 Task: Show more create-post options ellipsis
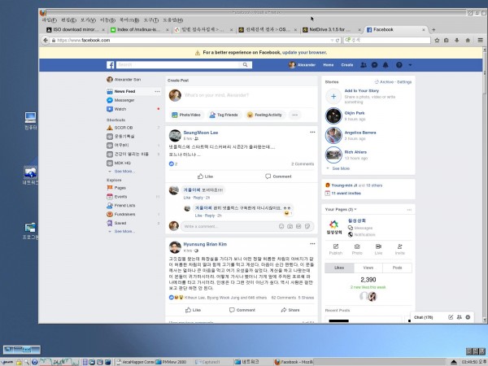(x=294, y=115)
